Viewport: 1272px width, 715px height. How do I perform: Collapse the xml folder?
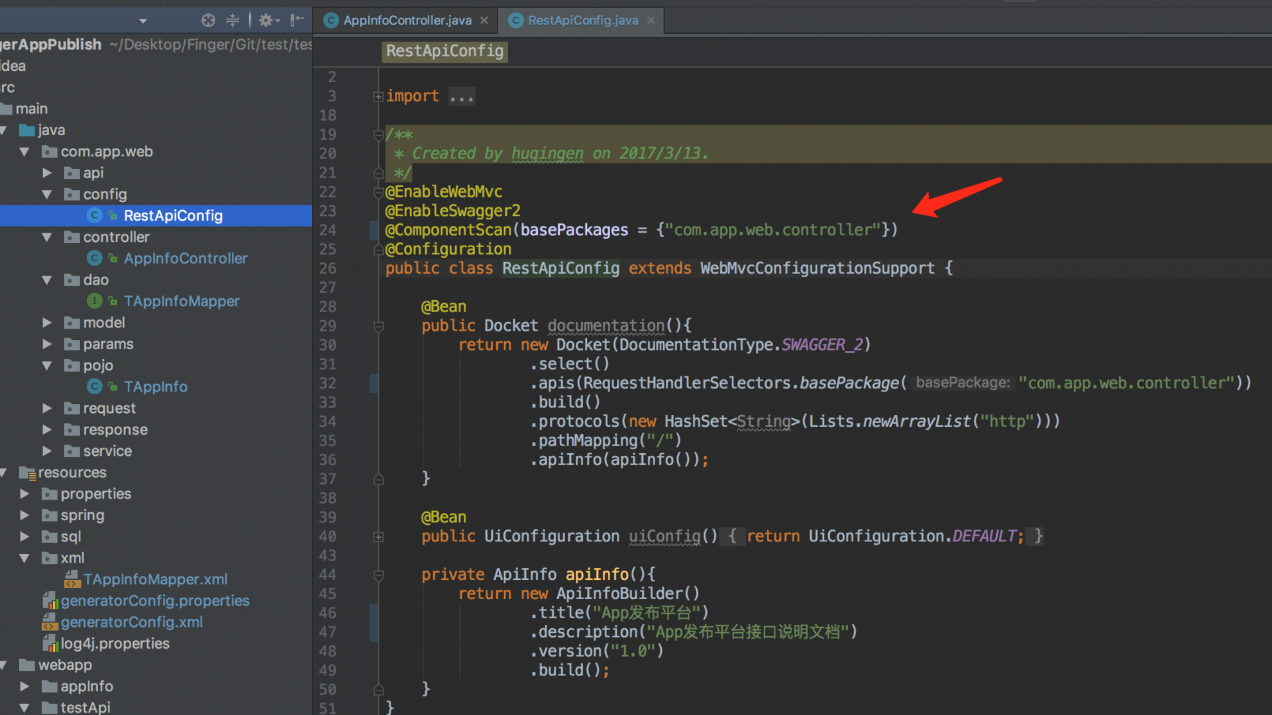25,558
